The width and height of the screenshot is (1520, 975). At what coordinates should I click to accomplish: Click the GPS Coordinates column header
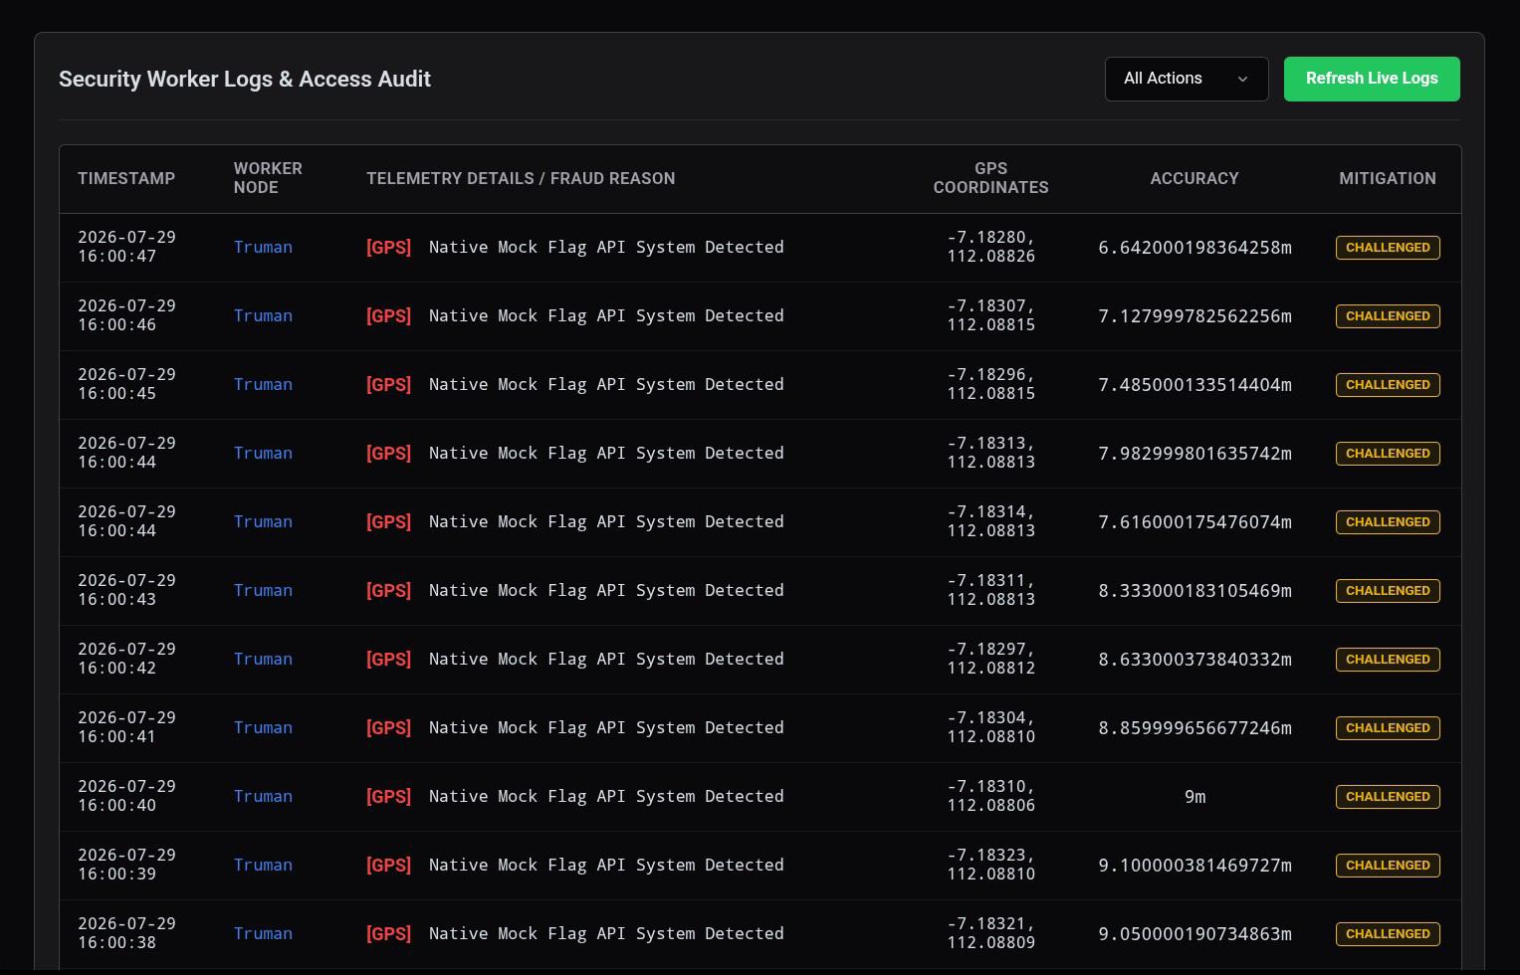(x=990, y=178)
